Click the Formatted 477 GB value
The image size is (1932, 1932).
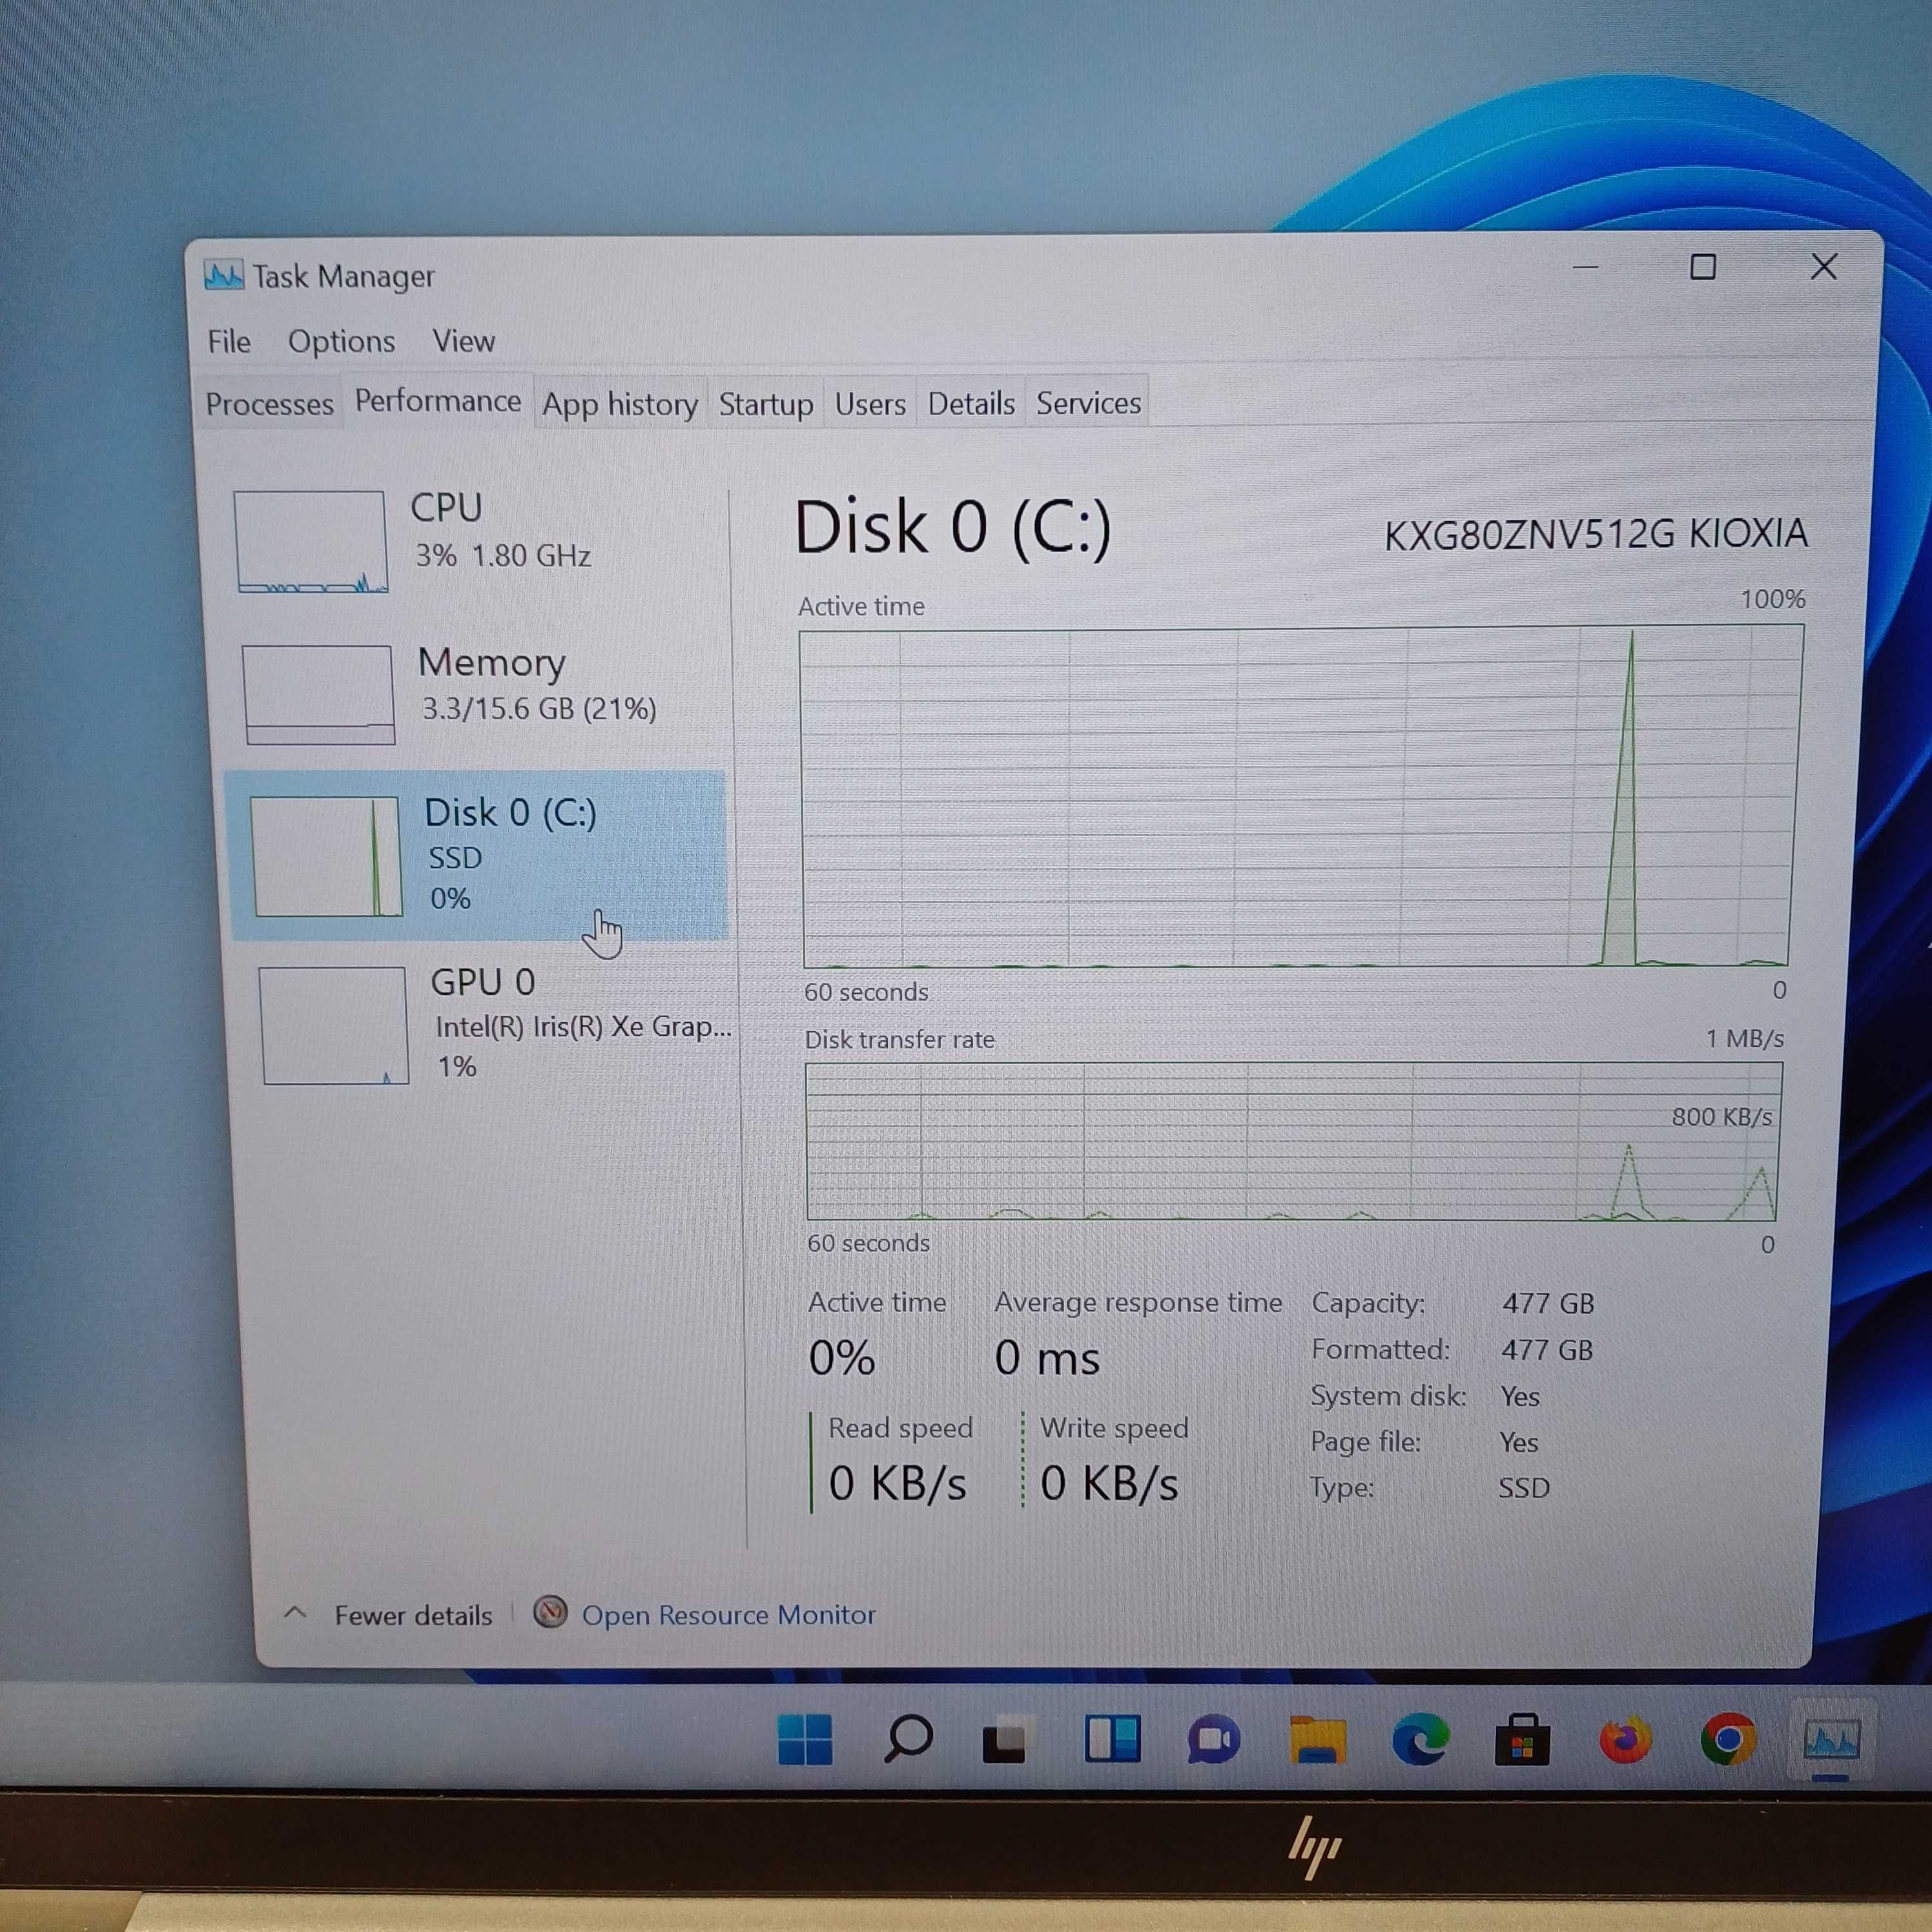point(1547,1350)
